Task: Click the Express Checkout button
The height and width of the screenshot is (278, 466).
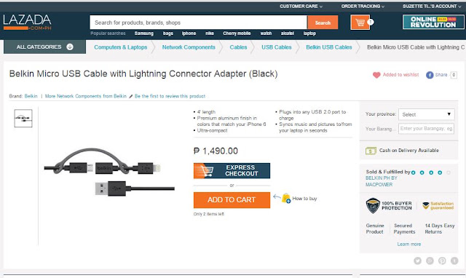Action: click(x=232, y=171)
